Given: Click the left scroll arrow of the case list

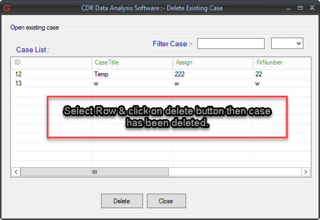Looking at the screenshot, I should [16, 172].
